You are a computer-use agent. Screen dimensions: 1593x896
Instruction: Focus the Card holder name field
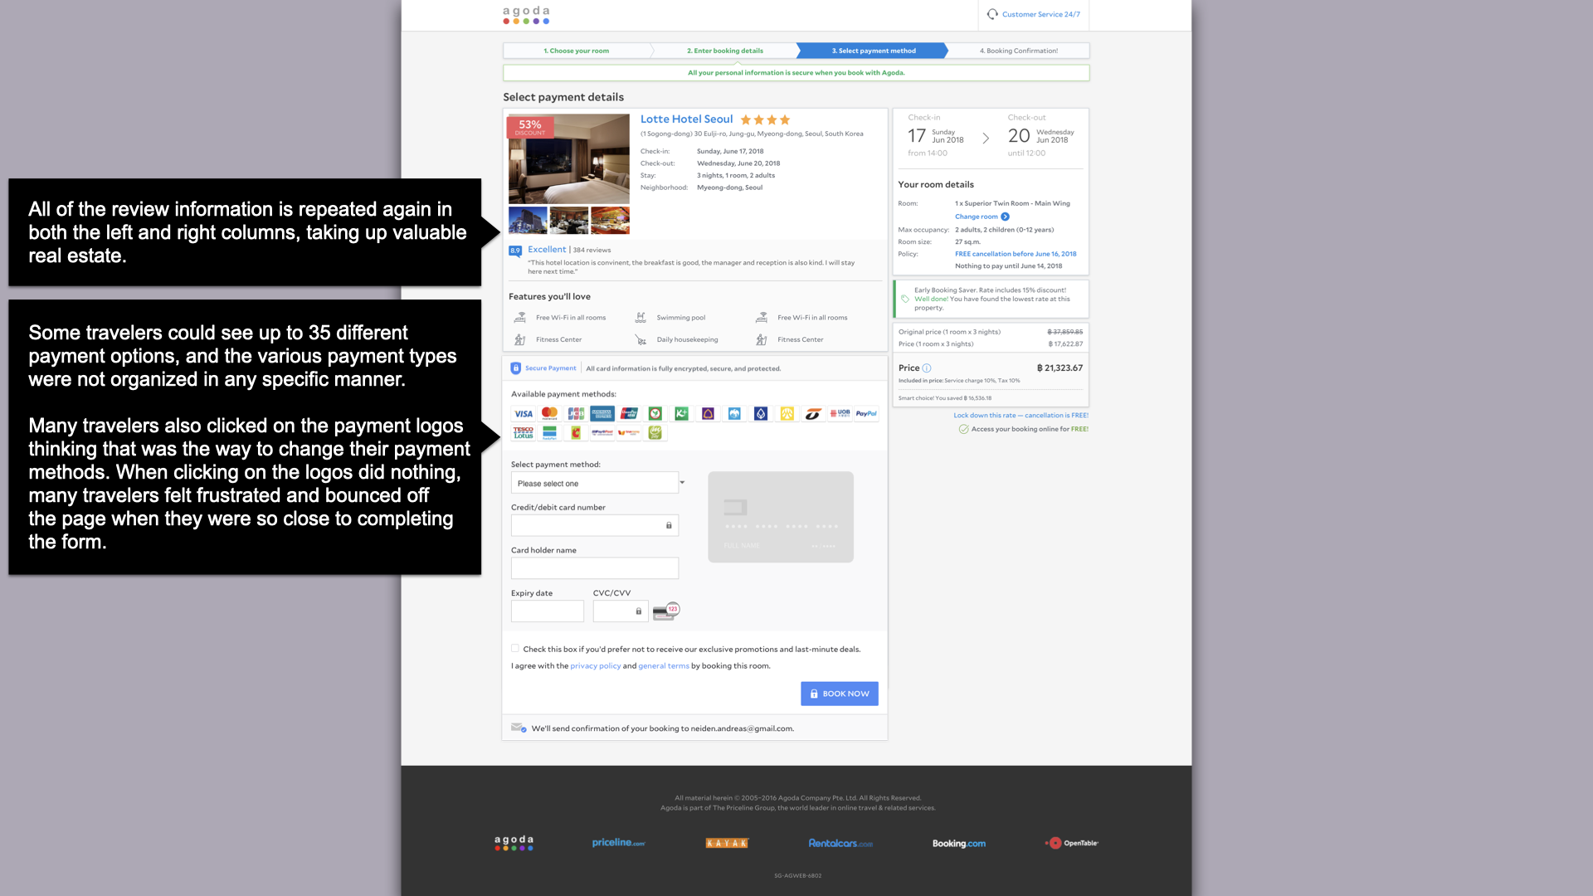point(595,568)
